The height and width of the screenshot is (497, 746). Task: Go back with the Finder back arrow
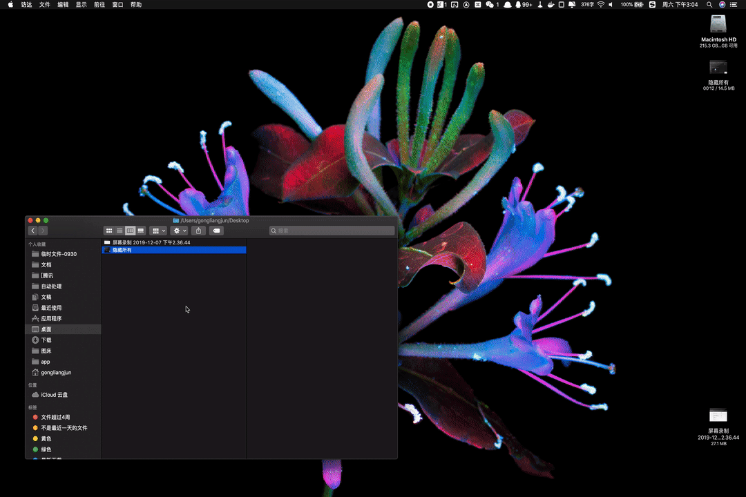pos(32,231)
